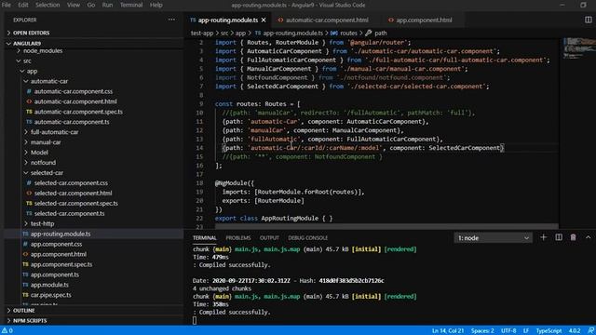
Task: Change encoding via 'UTF-8' status item
Action: point(508,330)
